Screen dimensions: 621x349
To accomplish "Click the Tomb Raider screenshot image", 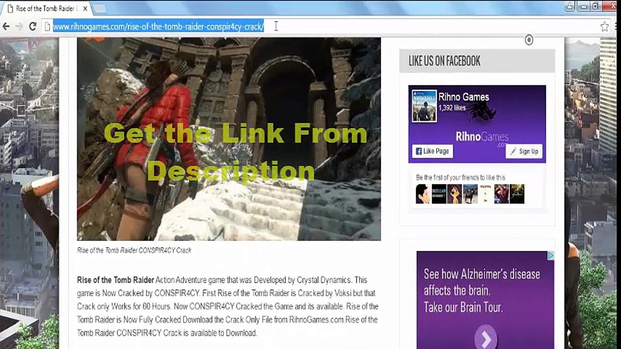I will coord(229,139).
